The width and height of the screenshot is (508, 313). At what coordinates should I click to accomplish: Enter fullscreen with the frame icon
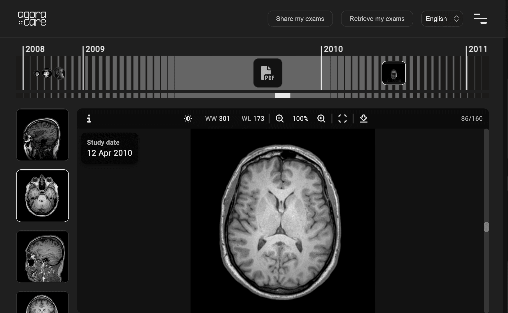click(342, 119)
